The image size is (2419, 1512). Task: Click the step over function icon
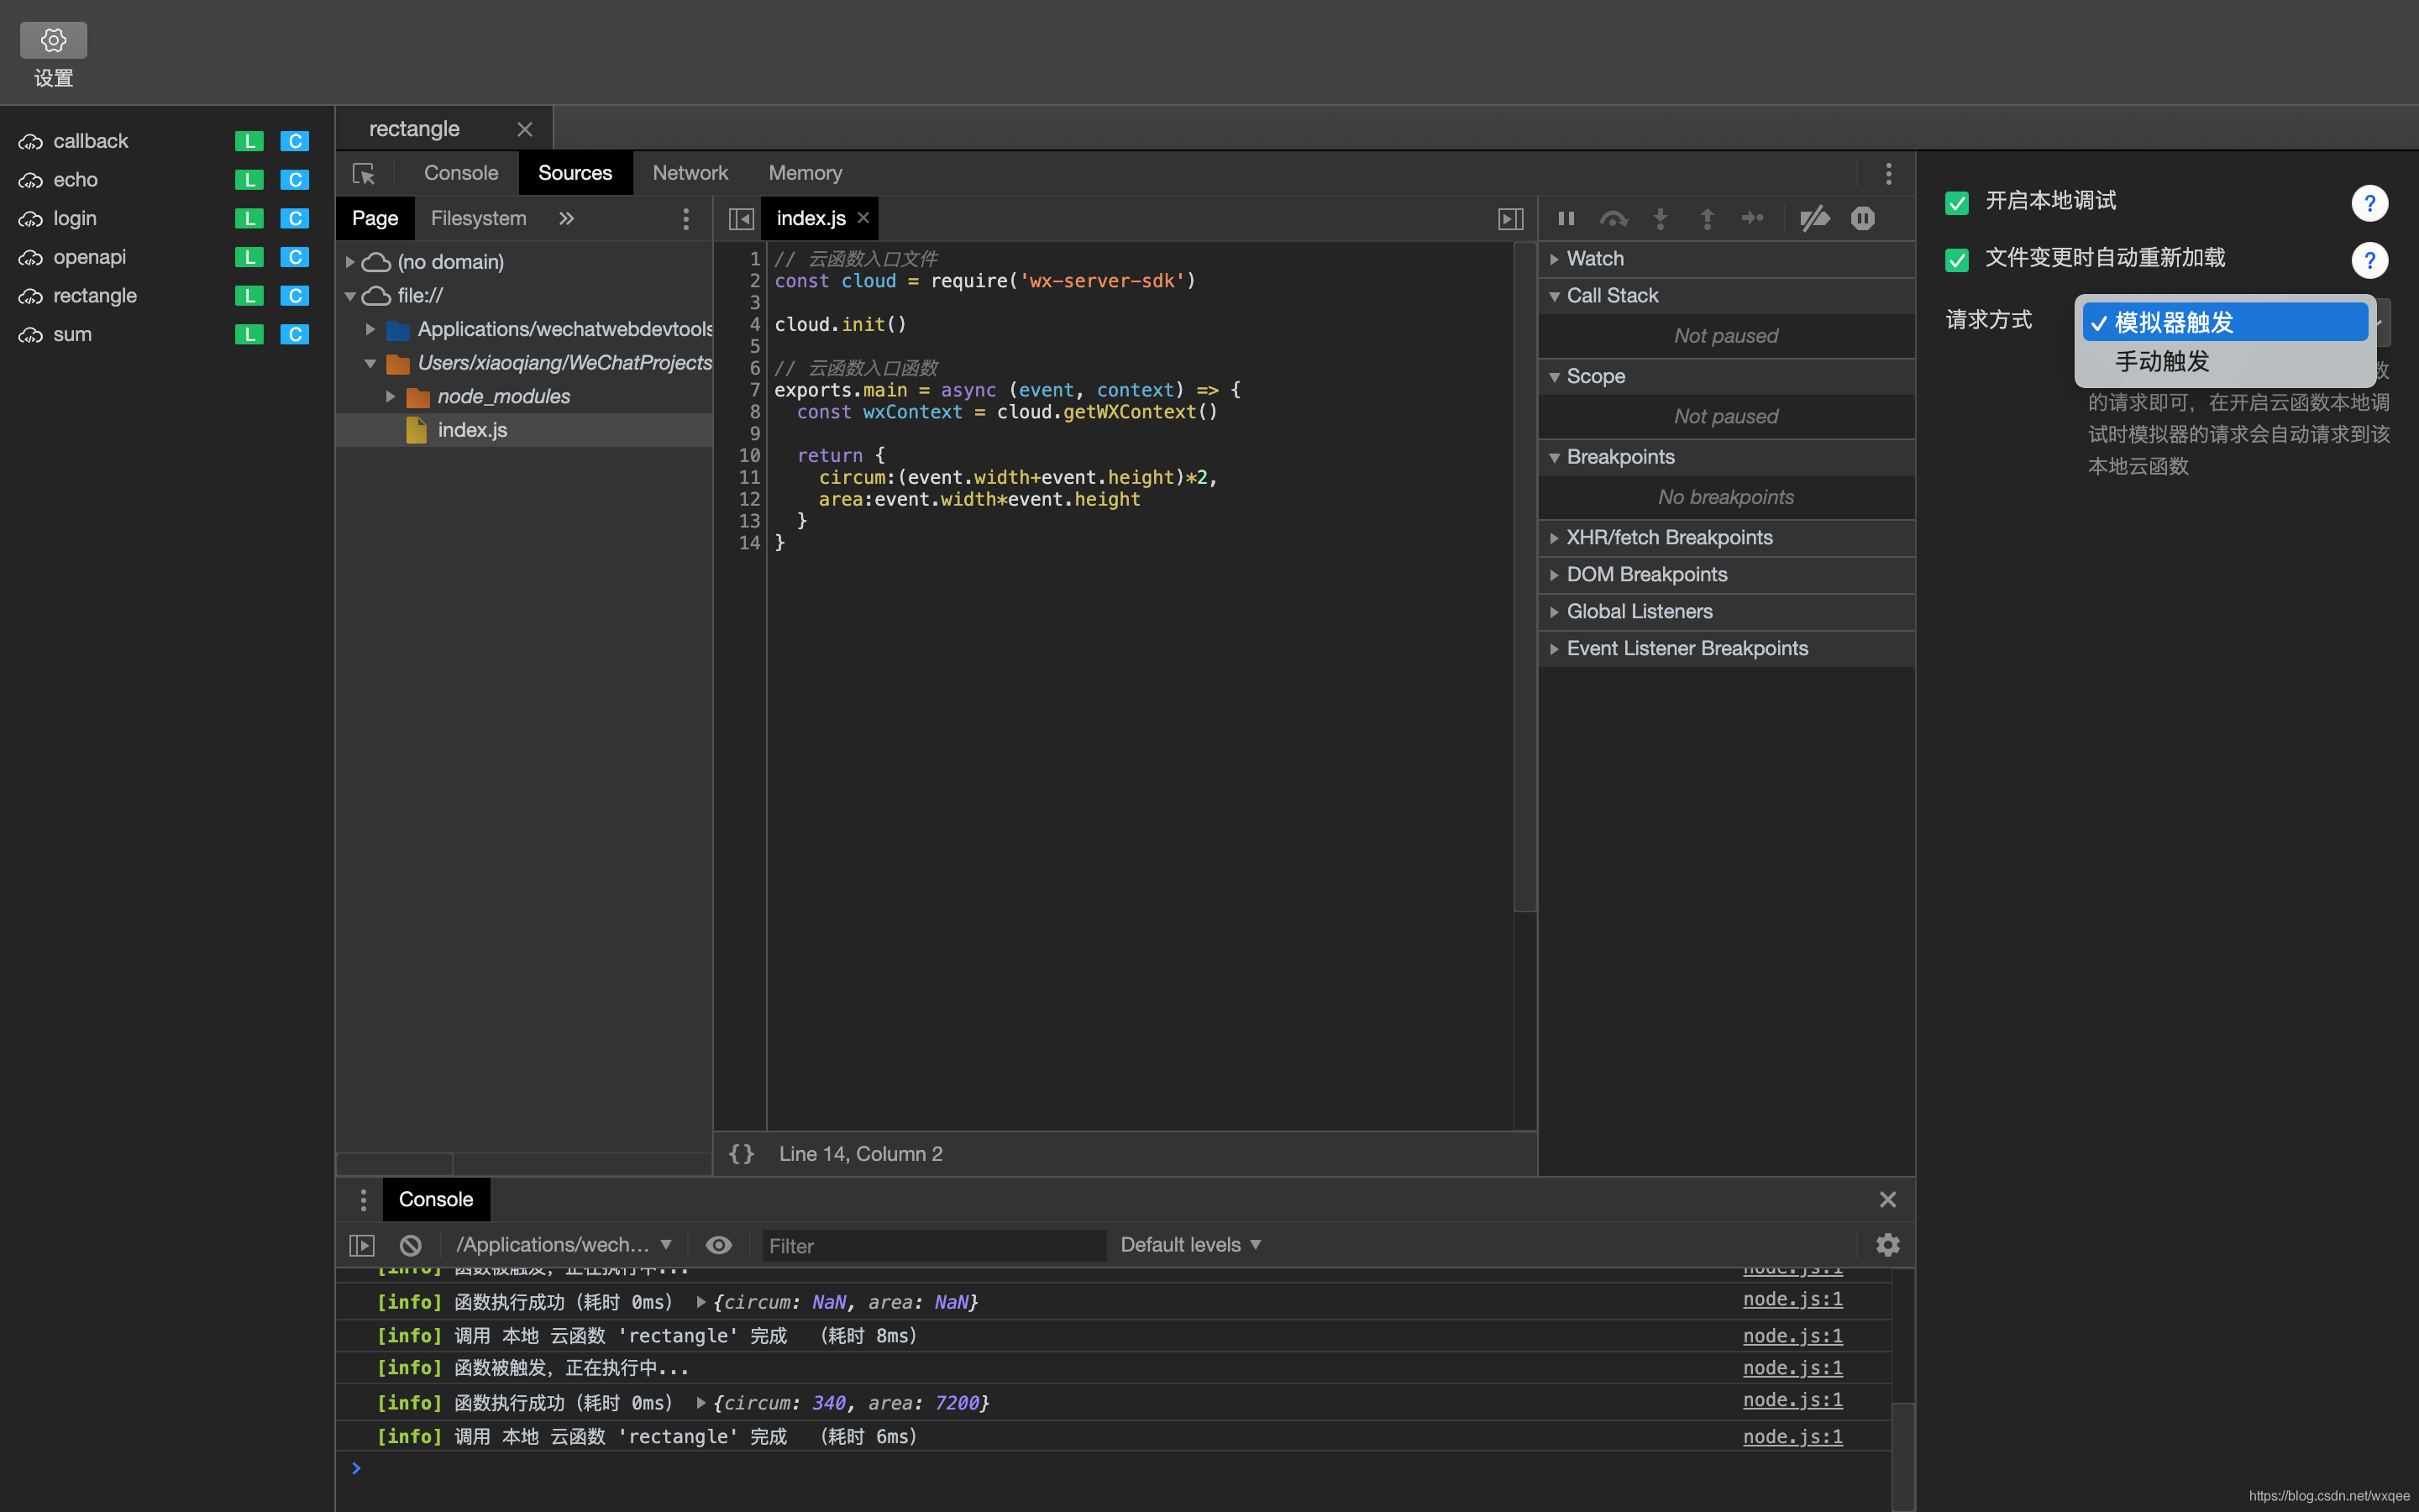click(x=1614, y=218)
